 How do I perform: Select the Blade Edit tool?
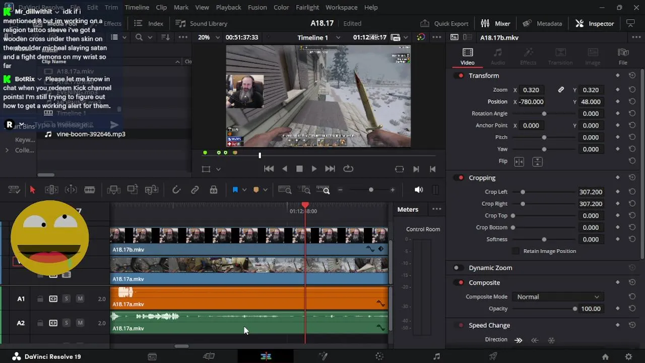coord(90,190)
